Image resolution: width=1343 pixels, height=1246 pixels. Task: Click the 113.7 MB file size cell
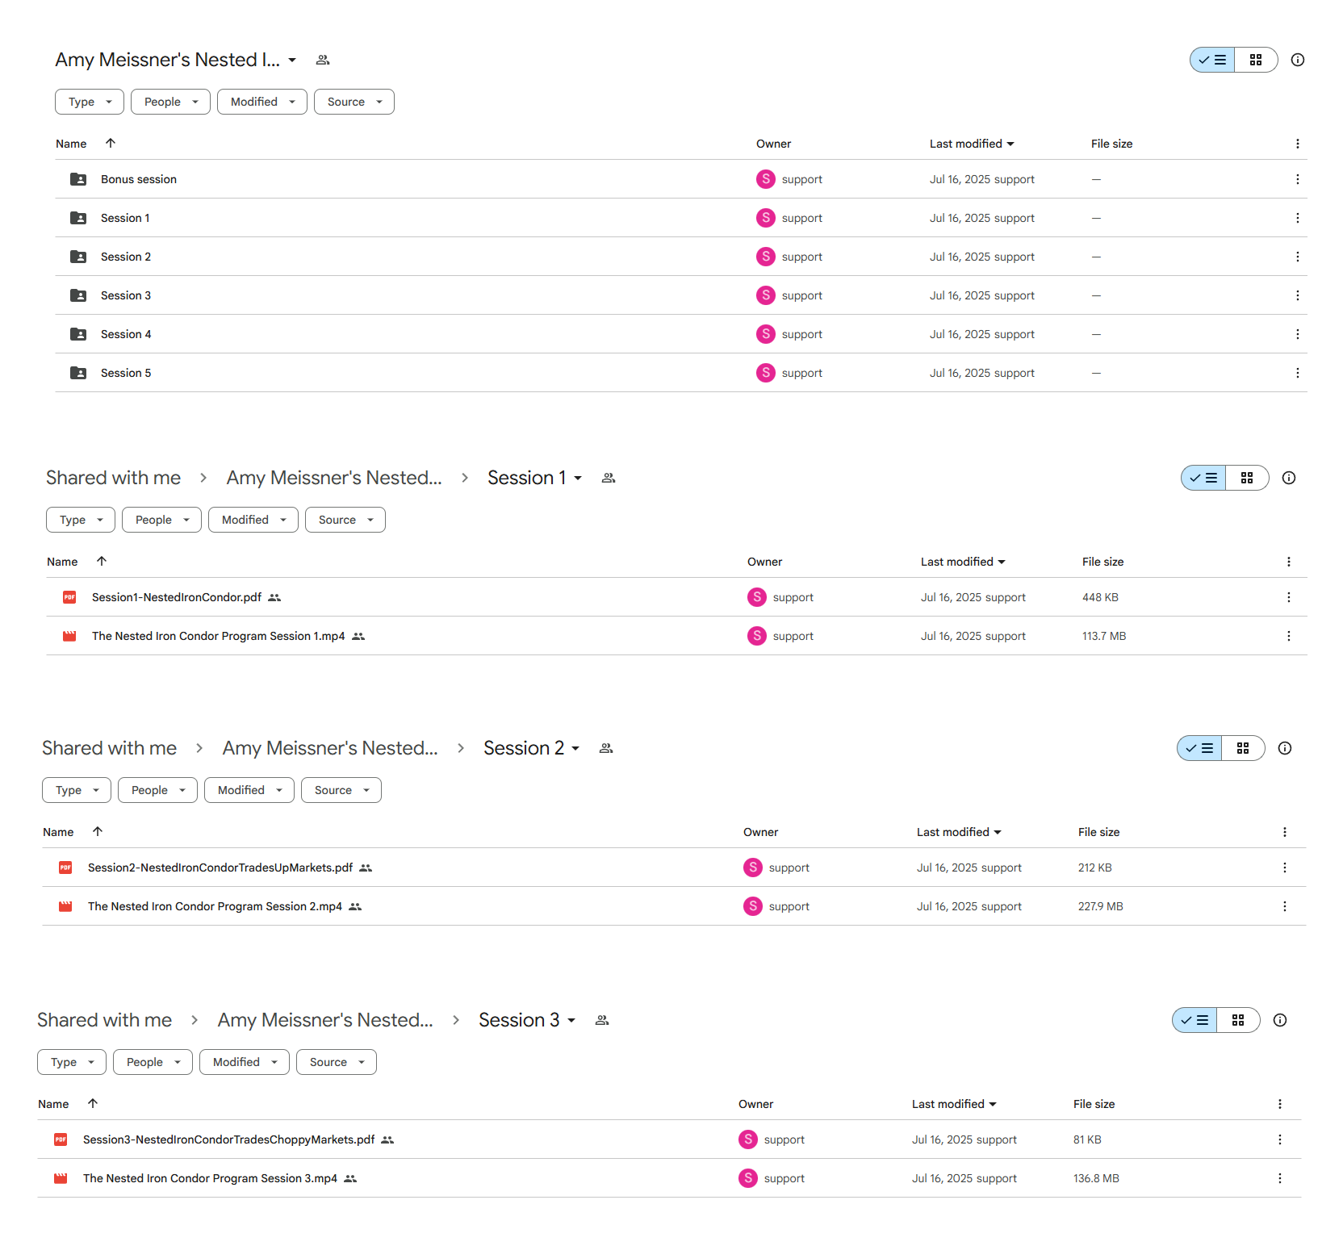point(1104,636)
